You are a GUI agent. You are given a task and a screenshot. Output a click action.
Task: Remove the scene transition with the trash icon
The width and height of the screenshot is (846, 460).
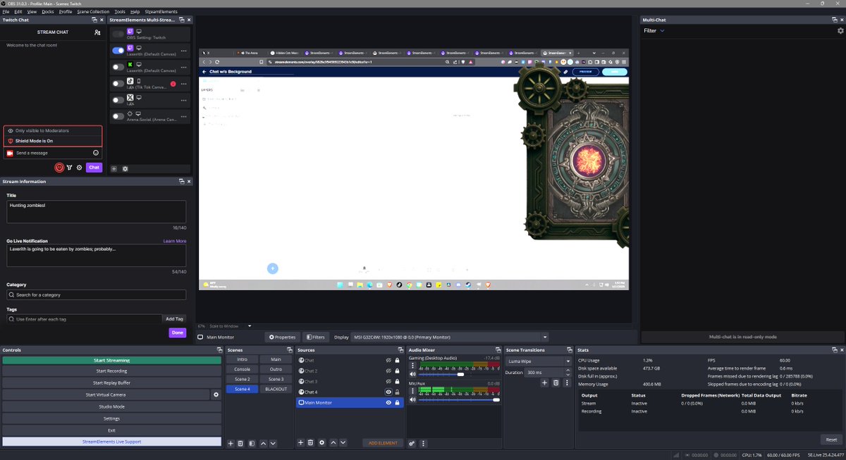pyautogui.click(x=556, y=383)
